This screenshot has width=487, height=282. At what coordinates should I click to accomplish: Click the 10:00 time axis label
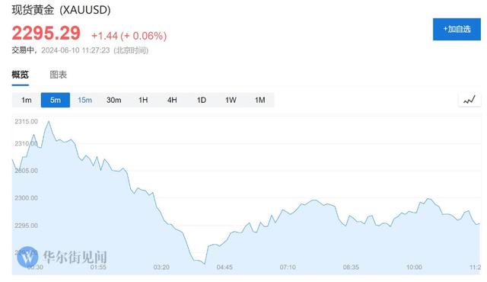pos(414,267)
